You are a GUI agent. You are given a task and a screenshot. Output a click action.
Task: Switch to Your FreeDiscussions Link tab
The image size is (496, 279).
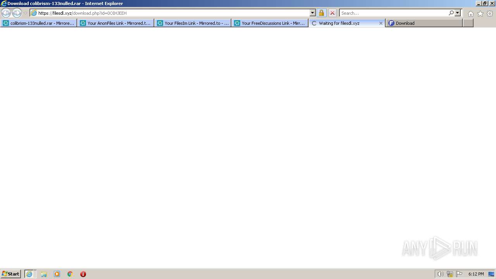point(270,23)
